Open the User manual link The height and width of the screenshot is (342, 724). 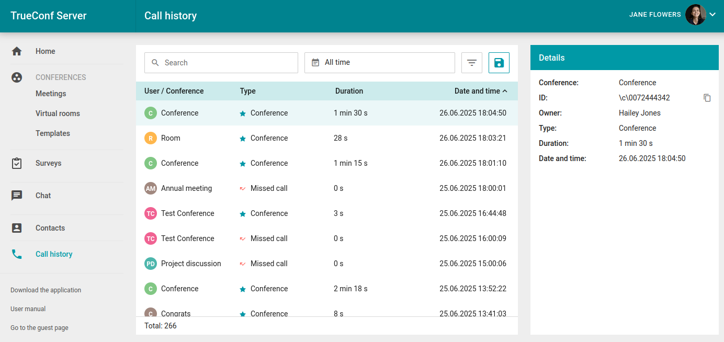[x=28, y=309]
